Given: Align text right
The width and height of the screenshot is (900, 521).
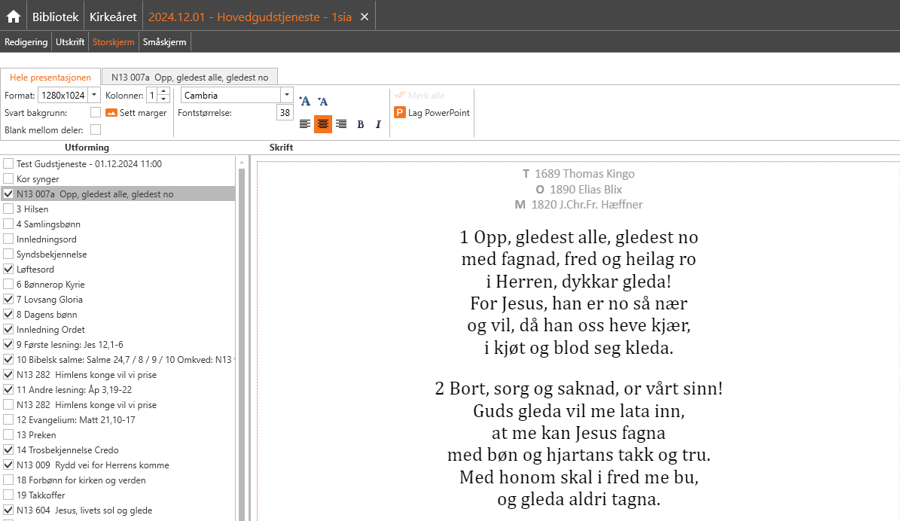Looking at the screenshot, I should 341,124.
